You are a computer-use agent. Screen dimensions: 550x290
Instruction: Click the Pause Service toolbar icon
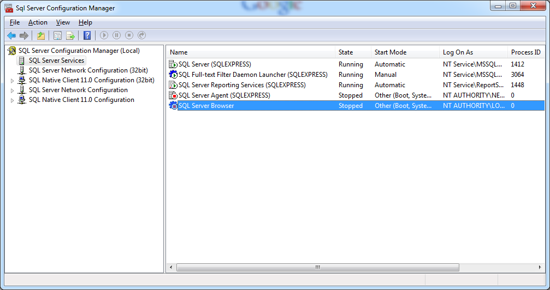click(x=116, y=35)
